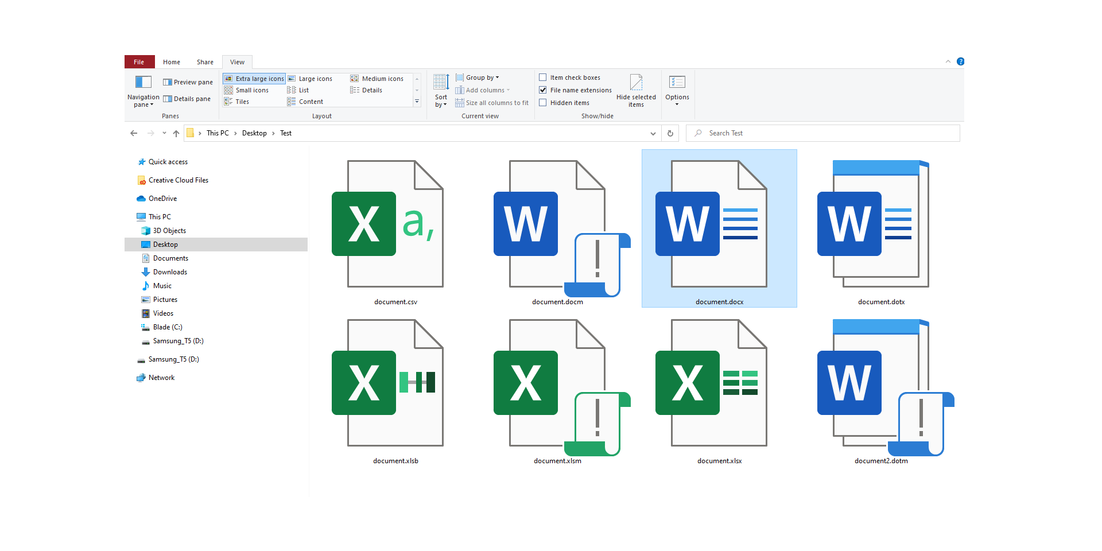The height and width of the screenshot is (551, 1102).
Task: Expand the address bar history dropdown
Action: (653, 133)
